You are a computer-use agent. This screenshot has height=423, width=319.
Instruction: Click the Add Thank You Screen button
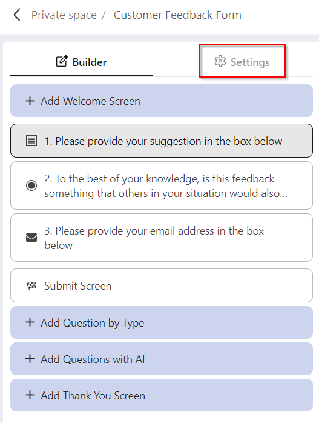point(162,395)
